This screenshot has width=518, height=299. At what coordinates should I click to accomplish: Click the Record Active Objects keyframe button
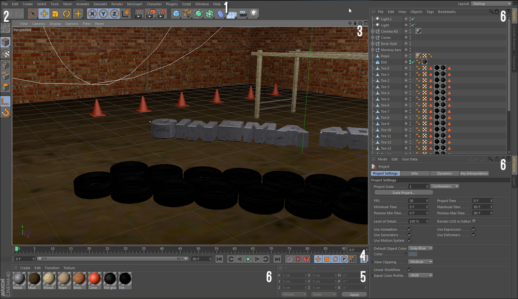pos(289,259)
